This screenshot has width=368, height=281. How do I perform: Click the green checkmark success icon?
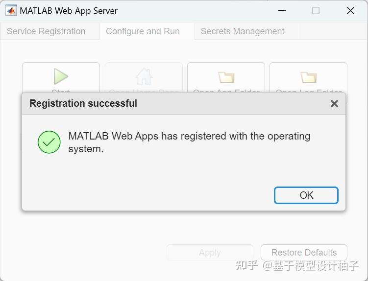click(x=49, y=142)
